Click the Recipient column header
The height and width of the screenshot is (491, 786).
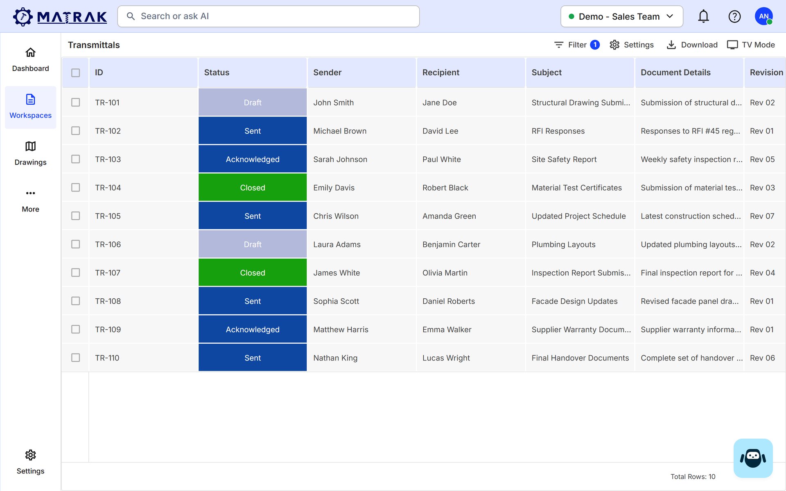(470, 72)
